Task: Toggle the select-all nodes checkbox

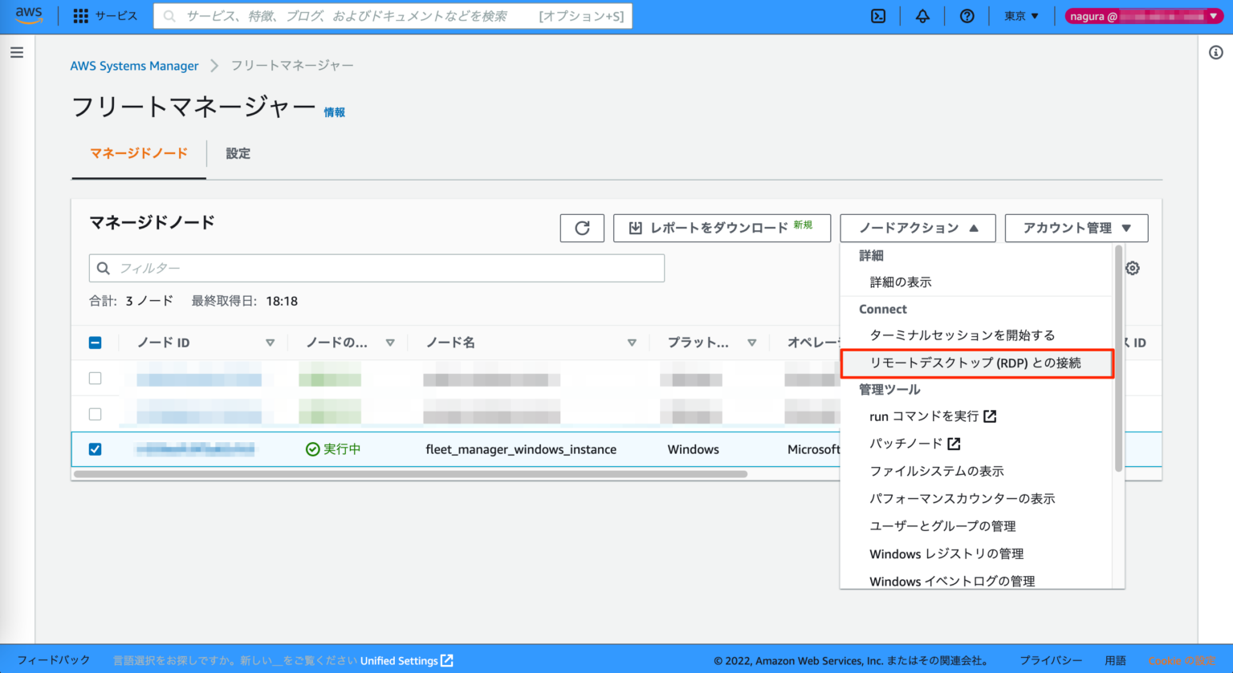Action: pyautogui.click(x=95, y=342)
